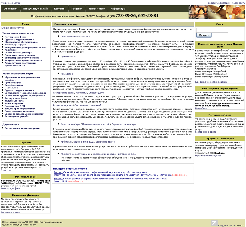This screenshot has height=227, width=246.
Task: Open Взыскание долгов link in article
Action: pyautogui.click(x=105, y=142)
